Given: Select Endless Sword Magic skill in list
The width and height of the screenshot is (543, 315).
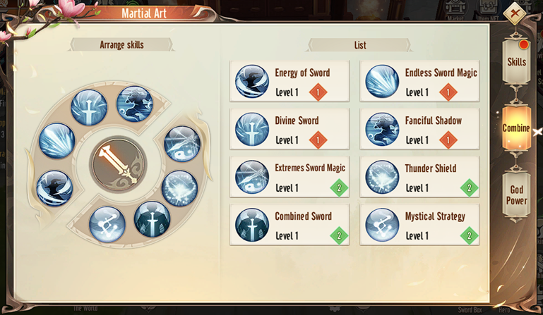Looking at the screenshot, I should click(419, 81).
